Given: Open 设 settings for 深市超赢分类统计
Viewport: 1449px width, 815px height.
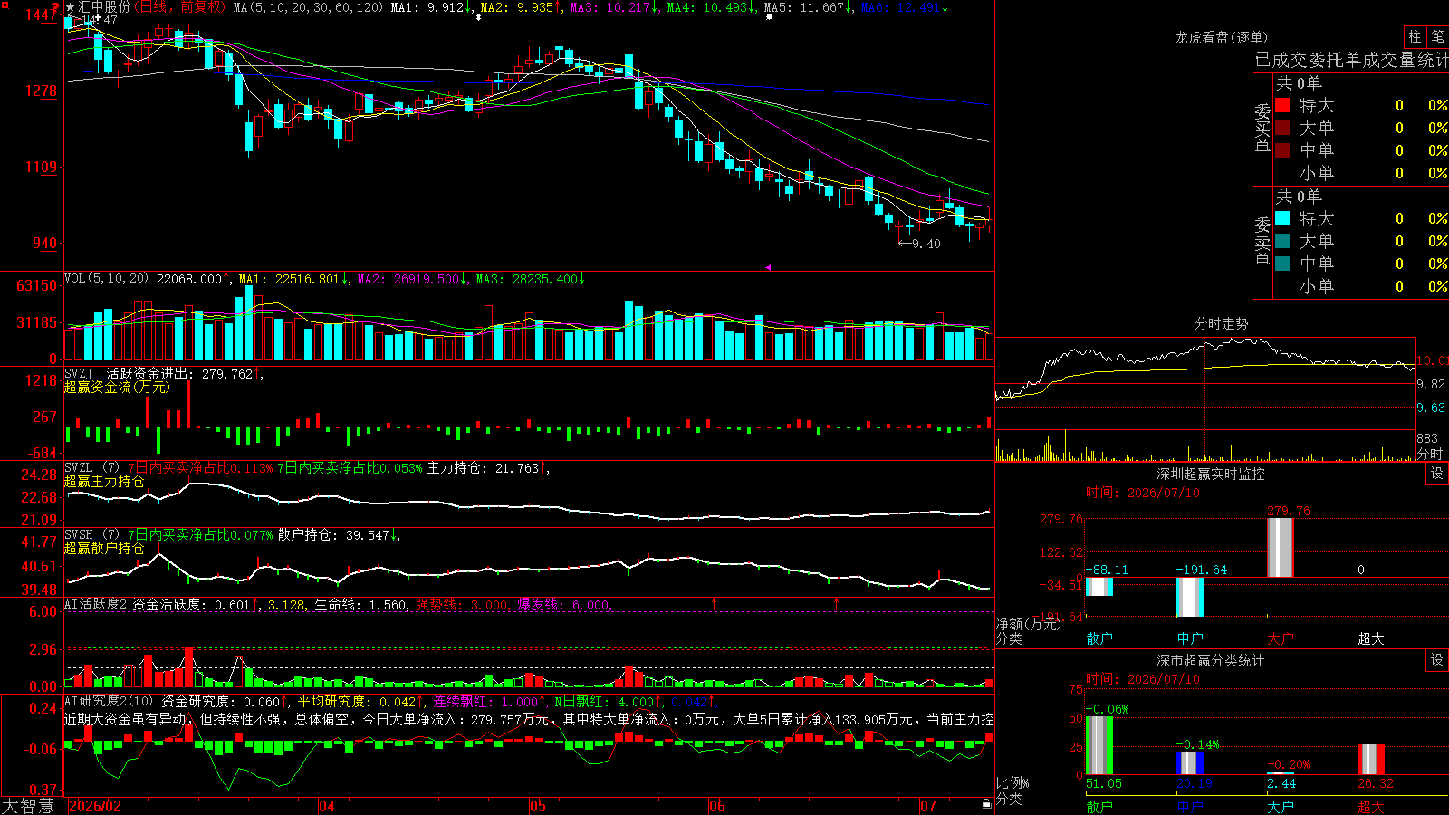Looking at the screenshot, I should pos(1437,660).
